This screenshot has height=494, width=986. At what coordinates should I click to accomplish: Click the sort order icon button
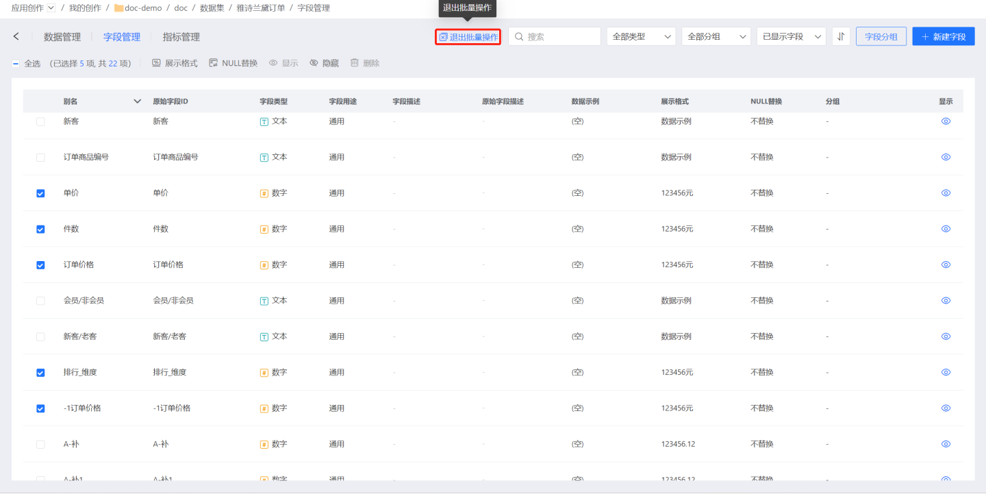coord(841,36)
